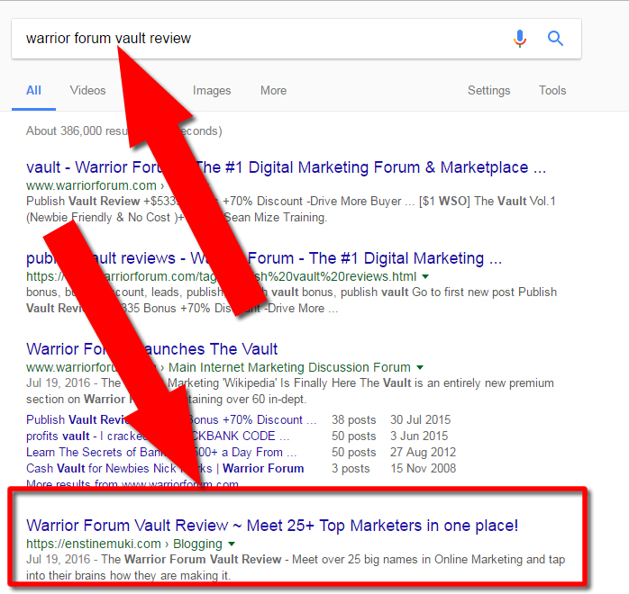The height and width of the screenshot is (594, 629).
Task: Open the More search categories menu
Action: point(274,91)
